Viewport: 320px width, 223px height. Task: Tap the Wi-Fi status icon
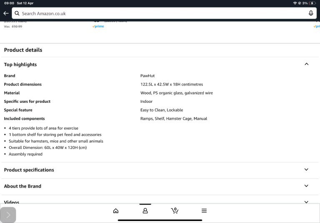click(295, 3)
